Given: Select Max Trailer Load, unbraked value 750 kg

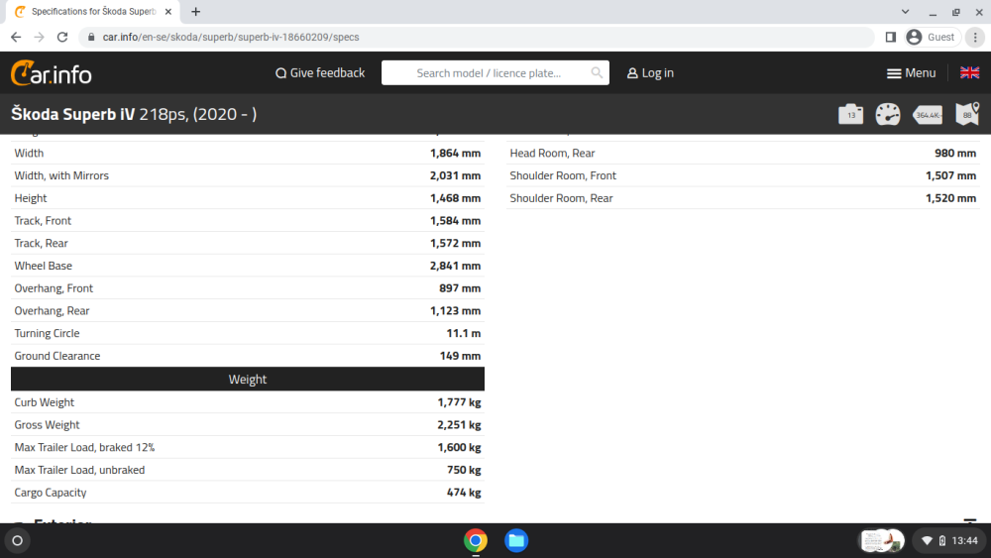Looking at the screenshot, I should tap(464, 470).
